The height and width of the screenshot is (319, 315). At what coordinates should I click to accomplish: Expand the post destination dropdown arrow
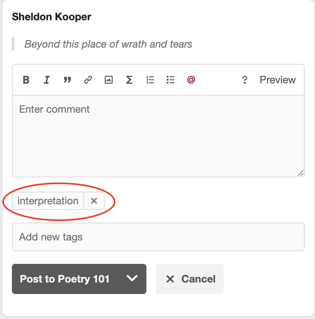132,279
